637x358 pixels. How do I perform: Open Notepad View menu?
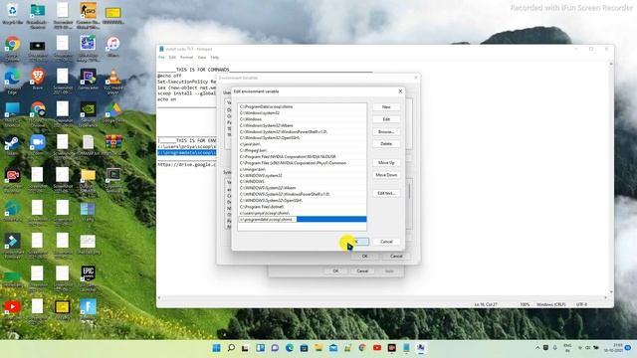[201, 58]
